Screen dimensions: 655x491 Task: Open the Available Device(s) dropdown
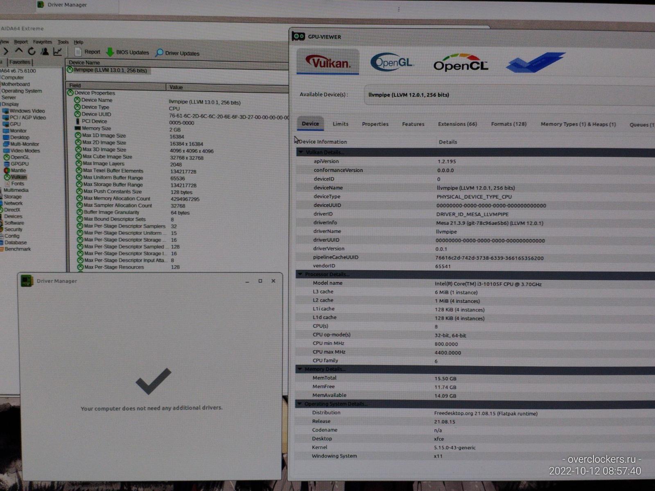tap(509, 95)
